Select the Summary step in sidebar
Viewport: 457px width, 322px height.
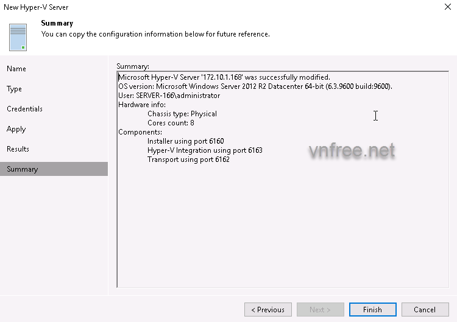(x=23, y=169)
